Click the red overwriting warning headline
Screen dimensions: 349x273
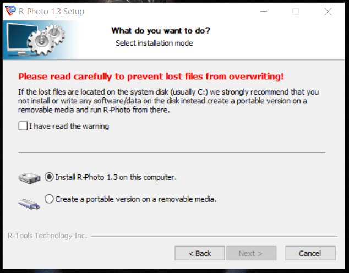(151, 77)
